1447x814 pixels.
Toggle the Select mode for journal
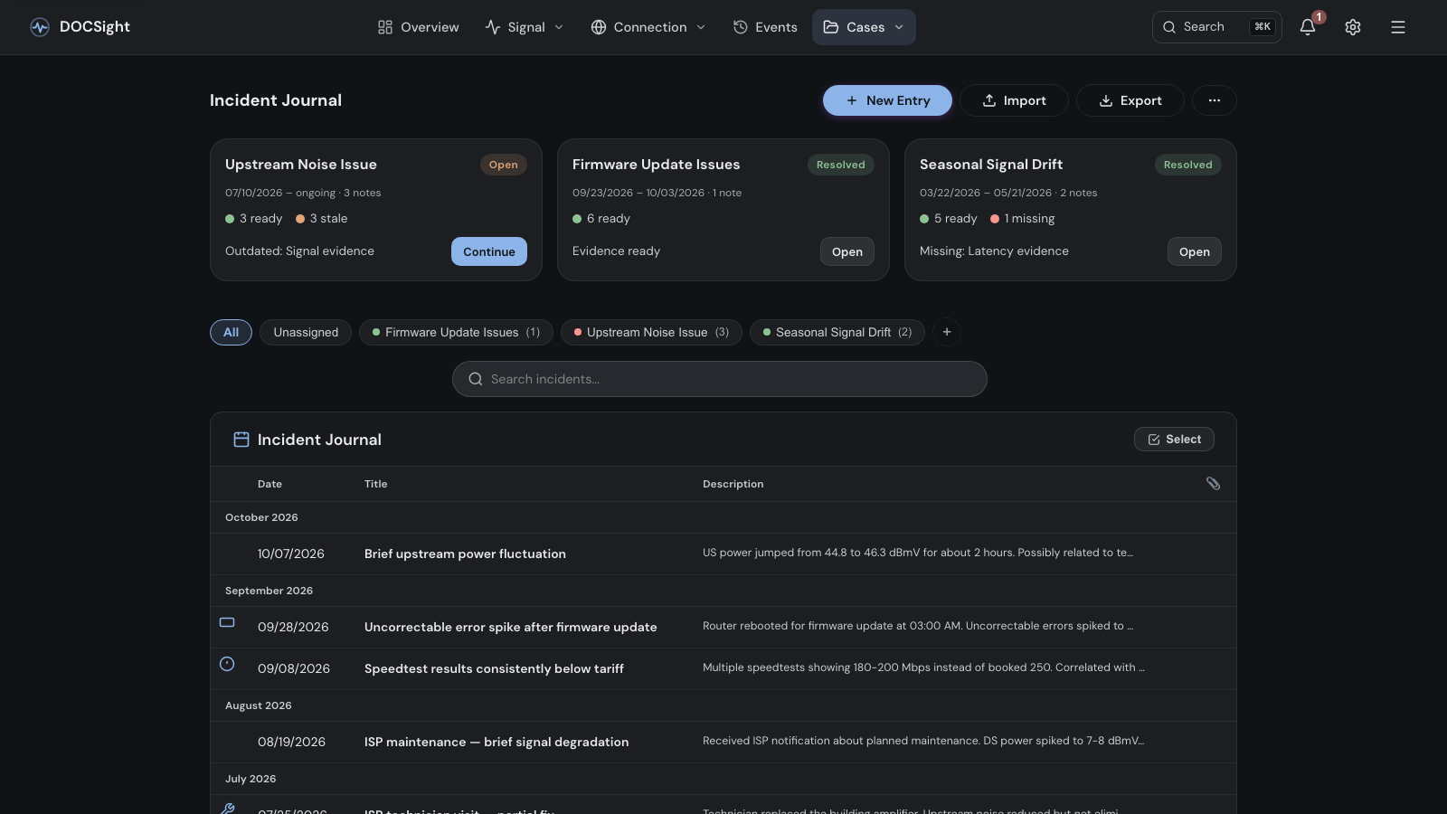tap(1174, 440)
